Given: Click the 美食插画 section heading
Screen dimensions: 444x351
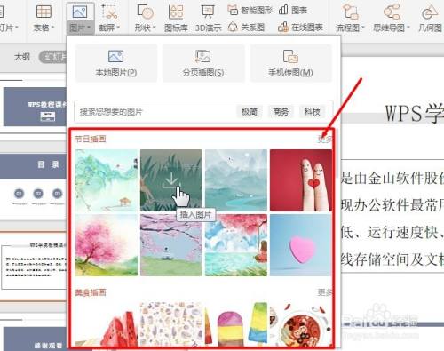Looking at the screenshot, I should [x=91, y=292].
